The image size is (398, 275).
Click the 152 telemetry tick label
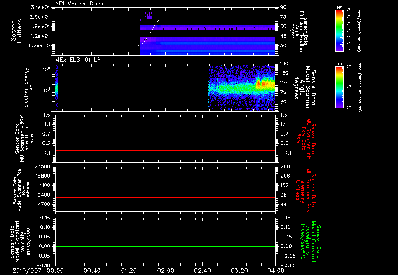(285, 185)
